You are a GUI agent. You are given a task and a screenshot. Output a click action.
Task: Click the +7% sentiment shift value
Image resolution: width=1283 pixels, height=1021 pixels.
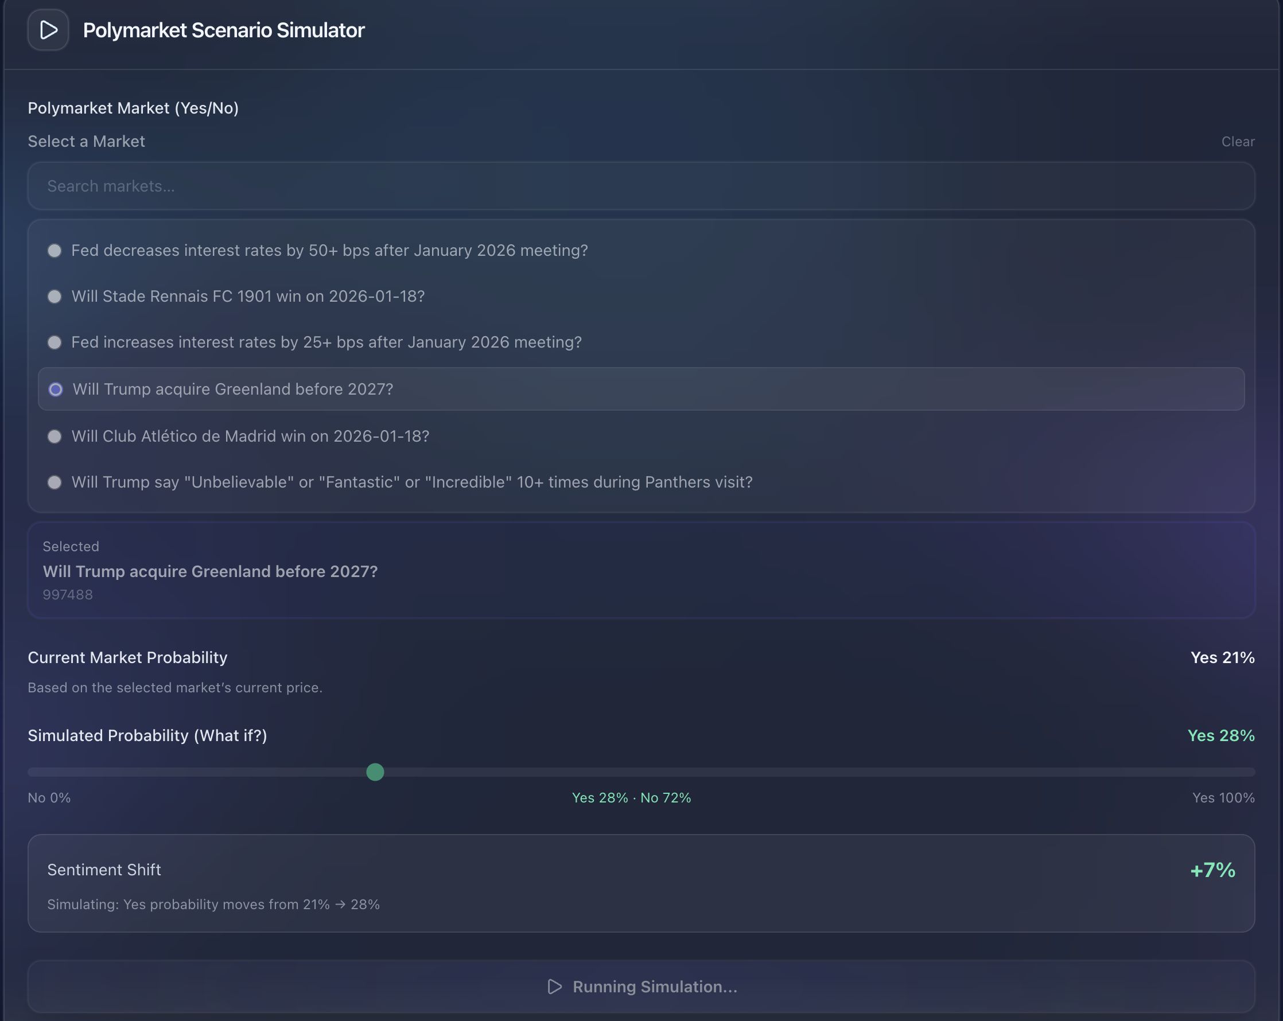coord(1212,870)
